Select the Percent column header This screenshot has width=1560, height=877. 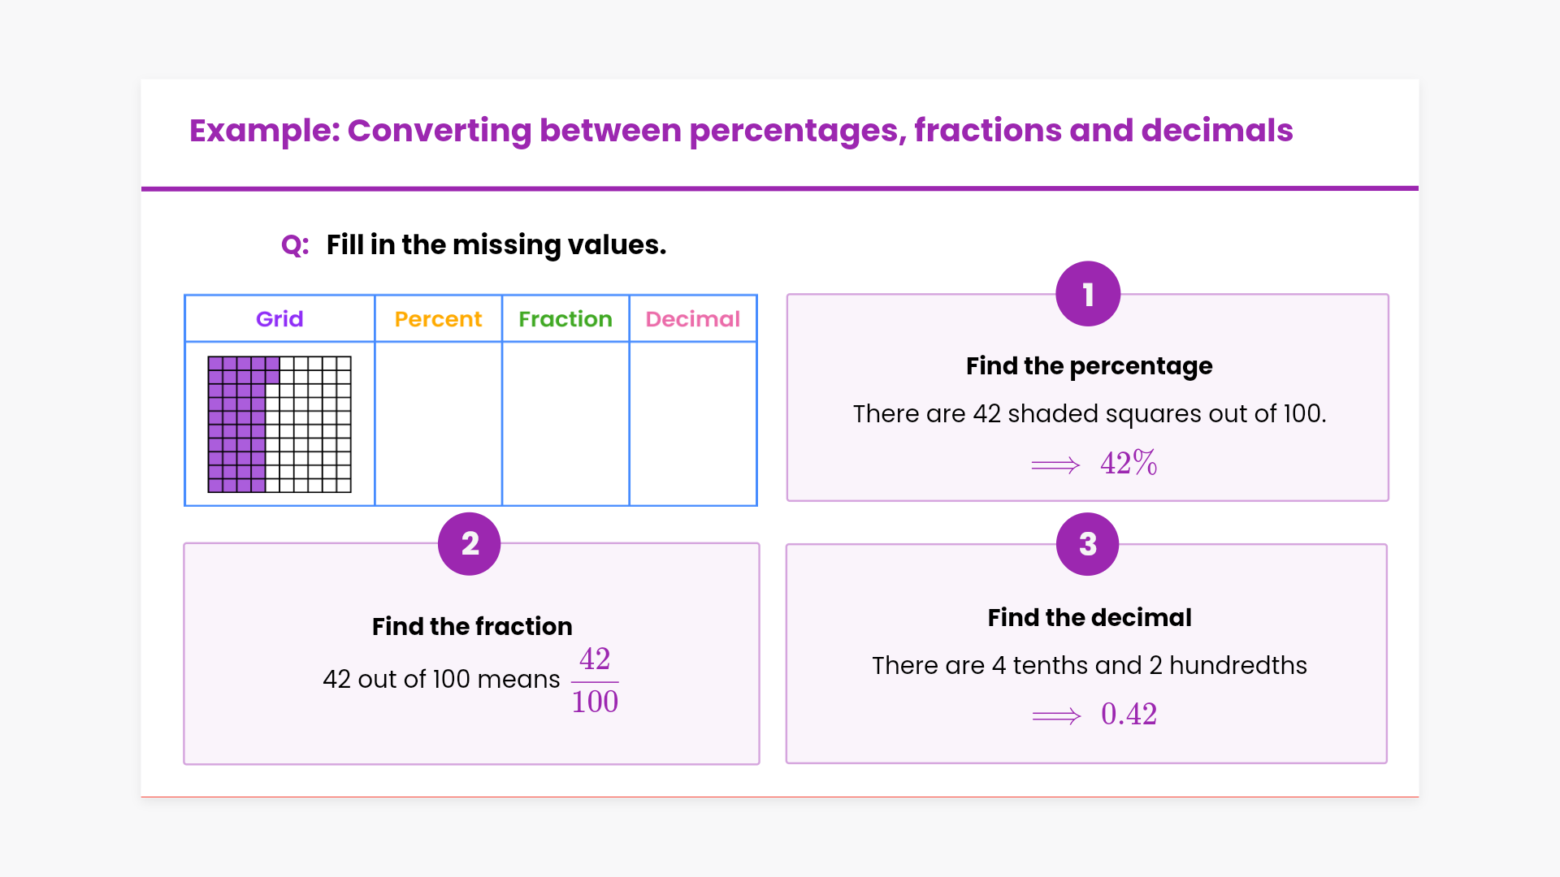pyautogui.click(x=438, y=319)
